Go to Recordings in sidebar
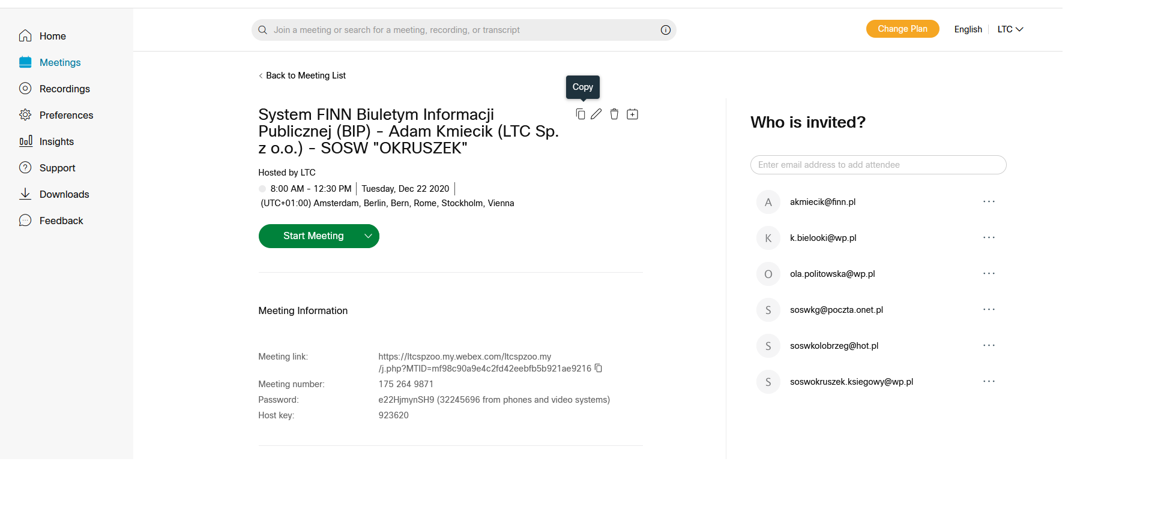Image resolution: width=1149 pixels, height=522 pixels. click(64, 89)
